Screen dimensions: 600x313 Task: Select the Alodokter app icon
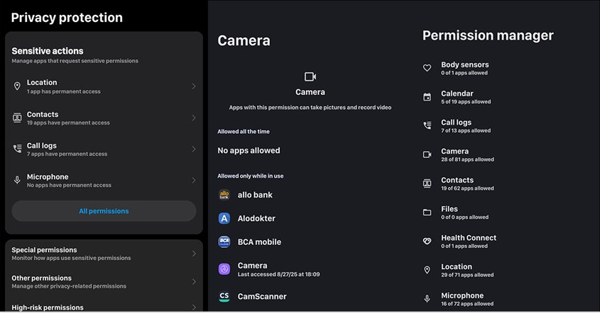point(224,218)
